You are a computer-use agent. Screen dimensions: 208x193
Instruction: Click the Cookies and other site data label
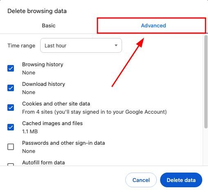56,104
